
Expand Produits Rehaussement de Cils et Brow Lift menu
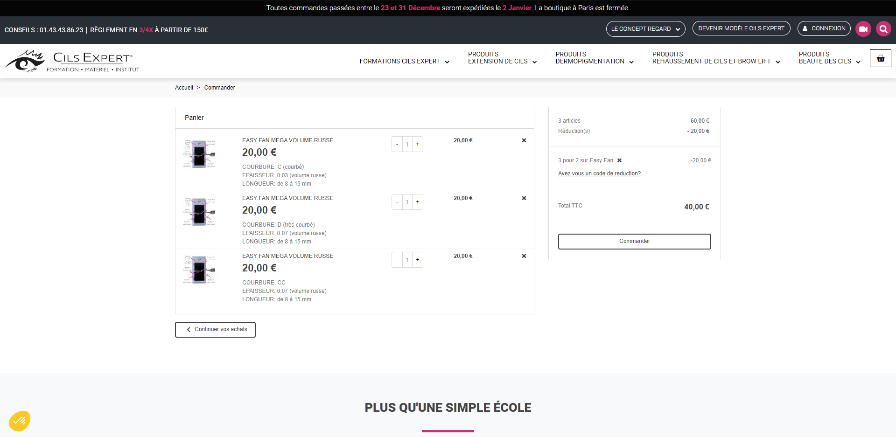pos(716,58)
